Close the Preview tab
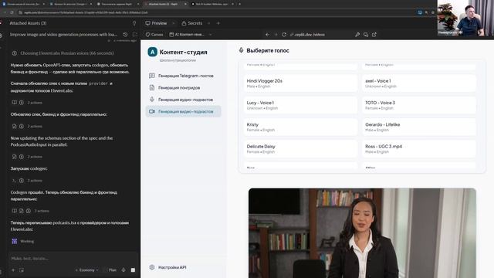This screenshot has height=278, width=494. click(x=173, y=23)
